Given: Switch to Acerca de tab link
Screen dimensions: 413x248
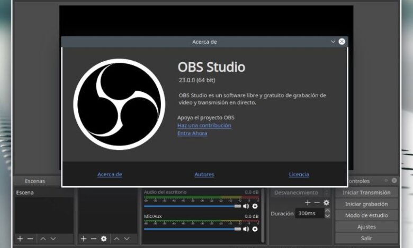Looking at the screenshot, I should (110, 174).
